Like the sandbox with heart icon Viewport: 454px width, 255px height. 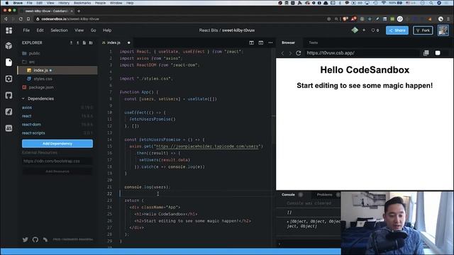[x=373, y=30]
